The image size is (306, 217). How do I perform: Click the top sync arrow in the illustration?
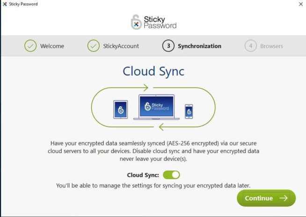[145, 87]
